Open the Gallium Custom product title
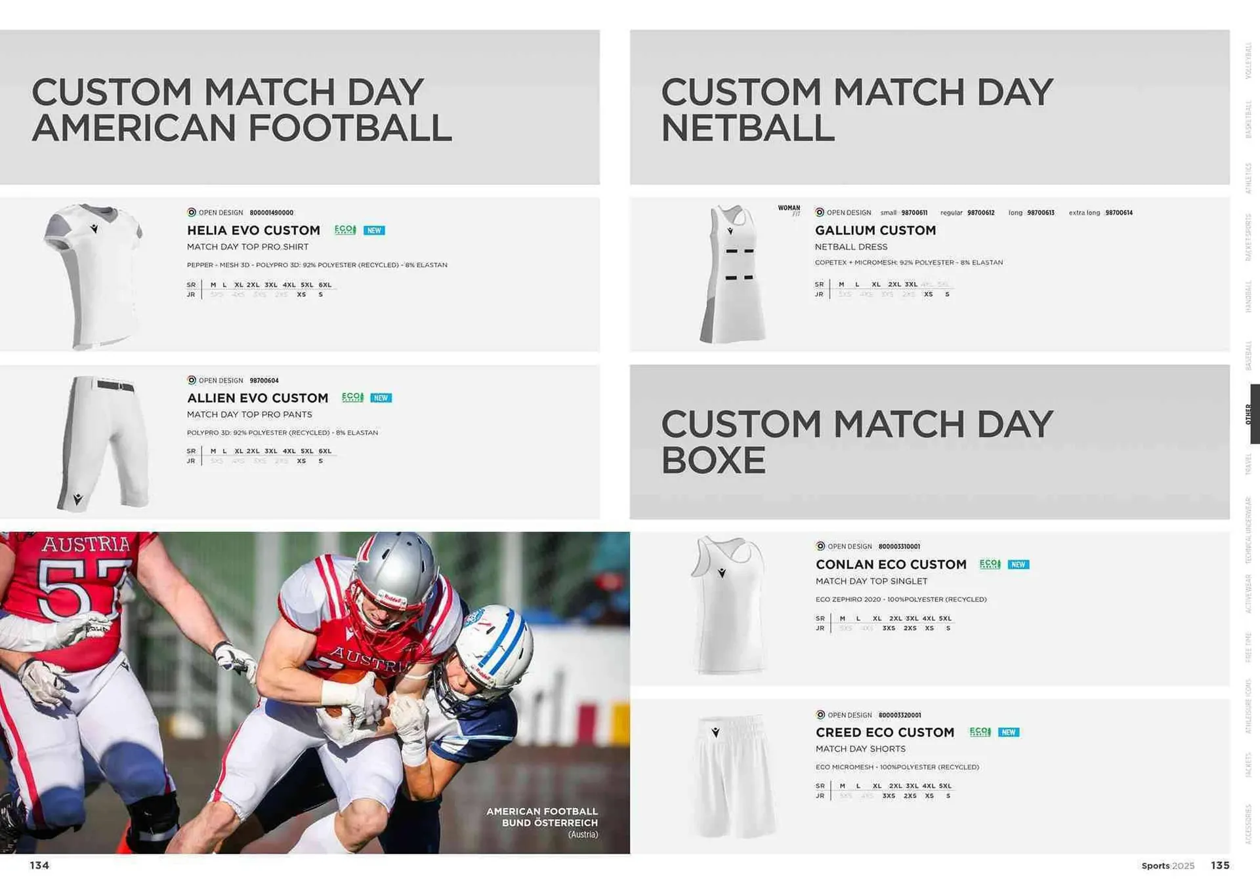1260x884 pixels. [x=875, y=231]
